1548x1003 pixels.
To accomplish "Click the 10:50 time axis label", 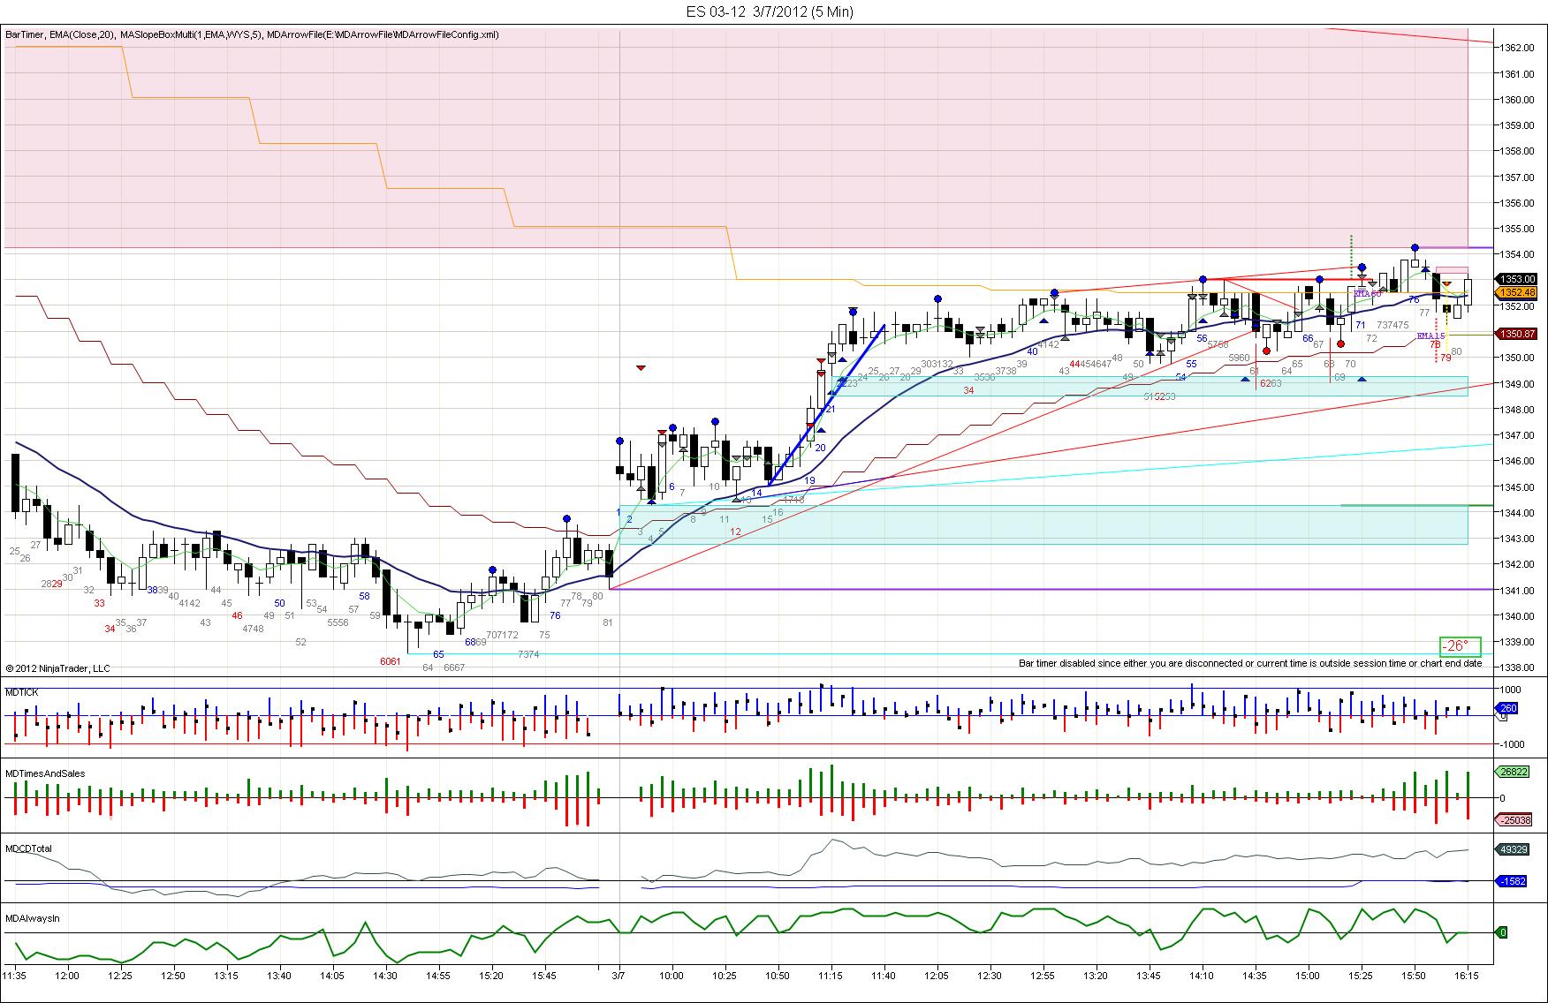I will (778, 976).
